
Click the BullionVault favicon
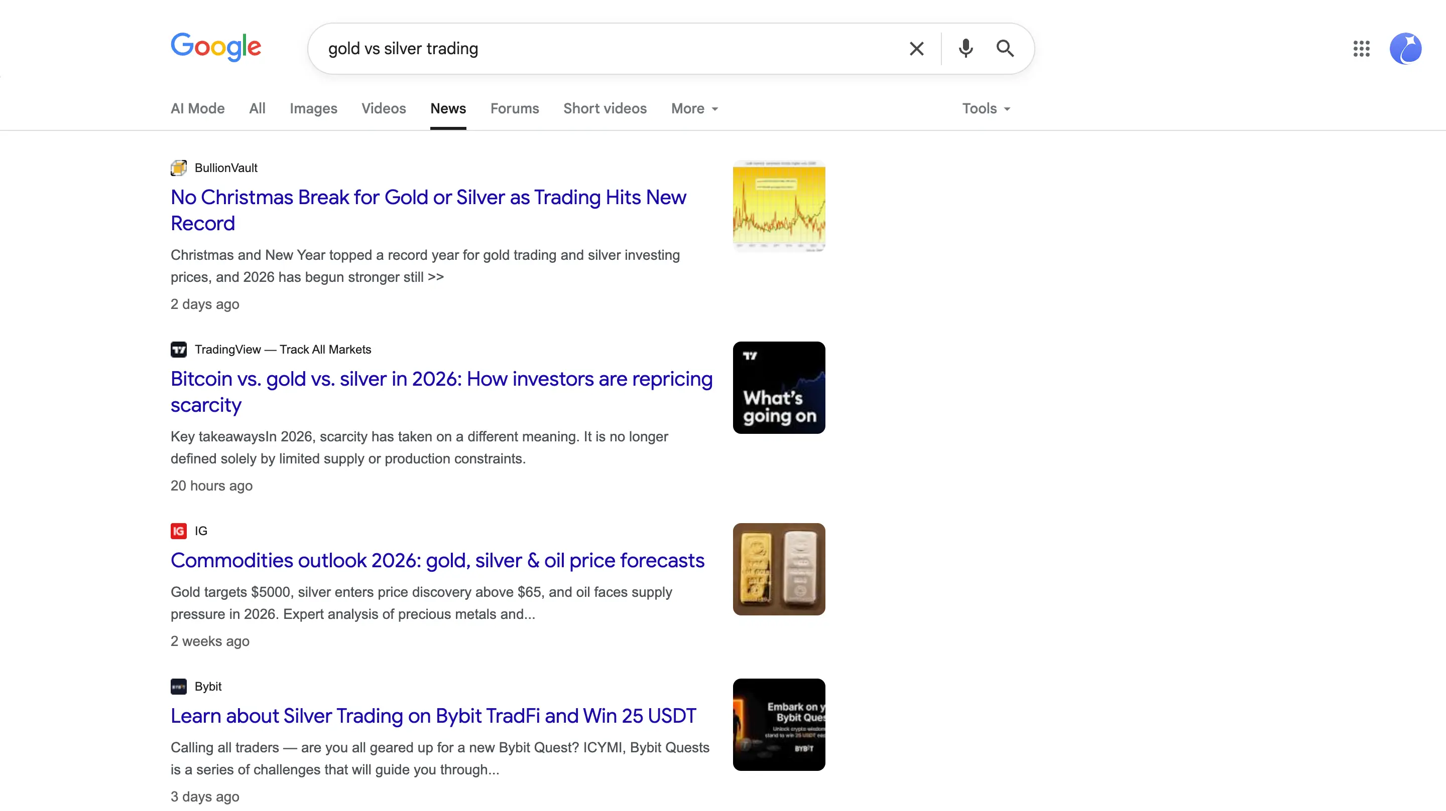[x=179, y=168]
